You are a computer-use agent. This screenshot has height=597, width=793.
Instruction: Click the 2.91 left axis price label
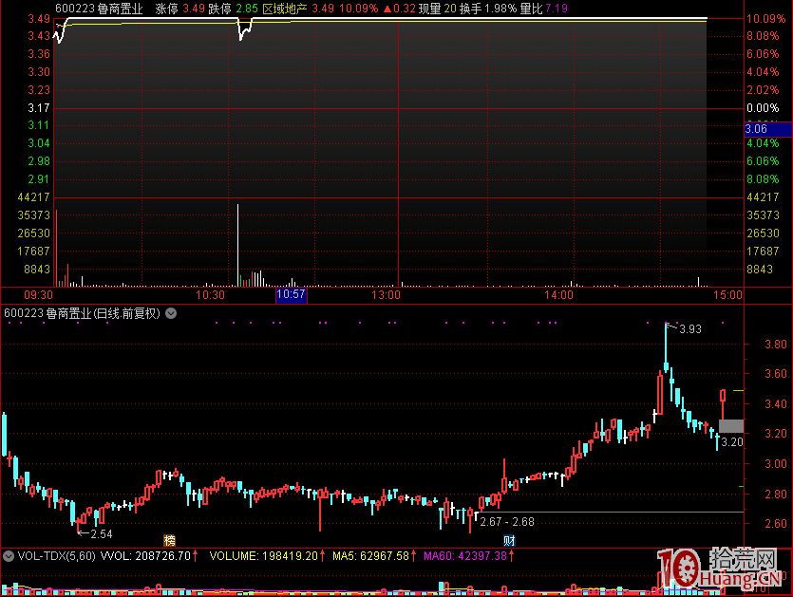(x=39, y=179)
